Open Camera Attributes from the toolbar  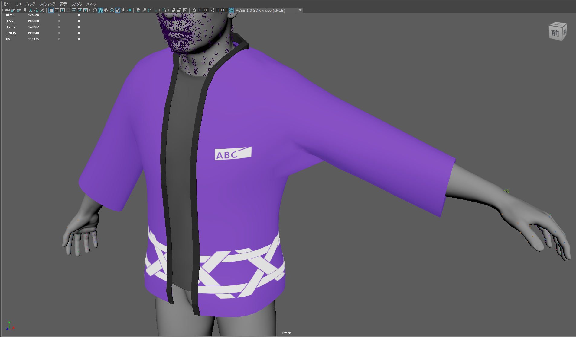point(19,10)
